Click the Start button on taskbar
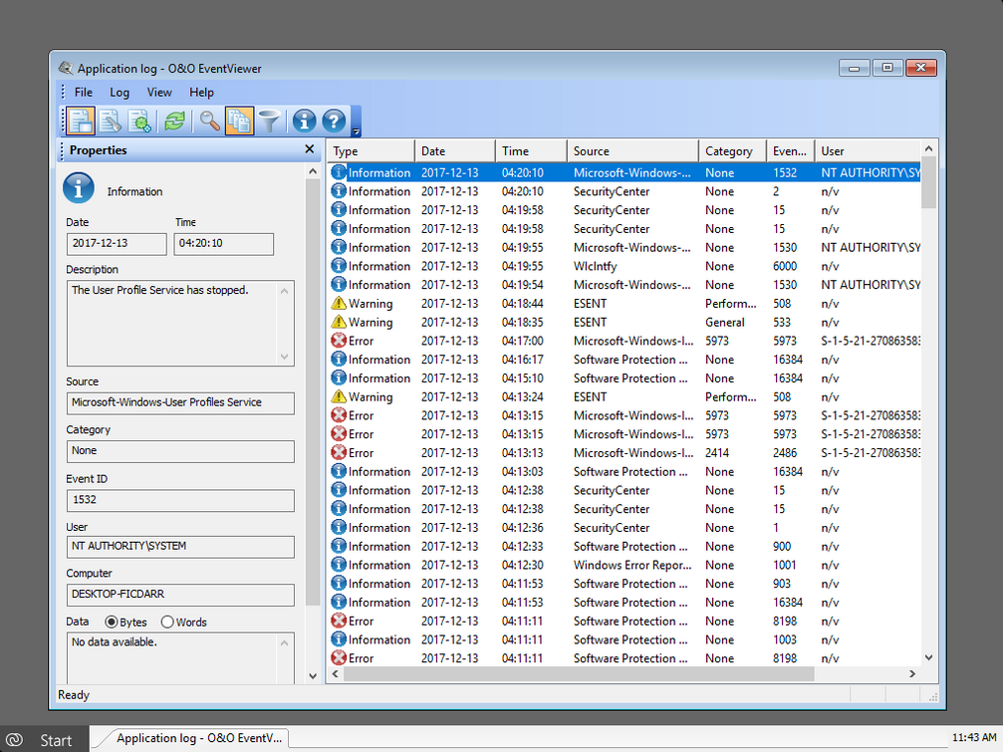Screen dimensions: 1003x752 point(42,739)
